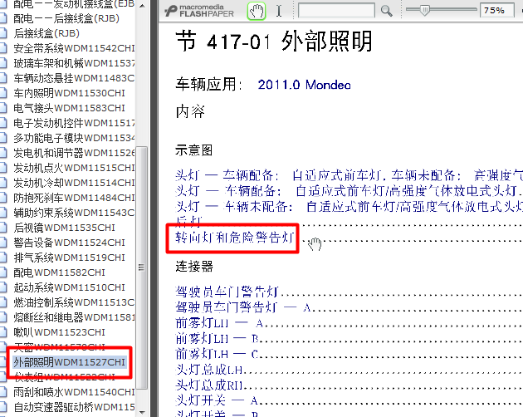Select 警告设备WDM11524CHI entry

pos(69,243)
